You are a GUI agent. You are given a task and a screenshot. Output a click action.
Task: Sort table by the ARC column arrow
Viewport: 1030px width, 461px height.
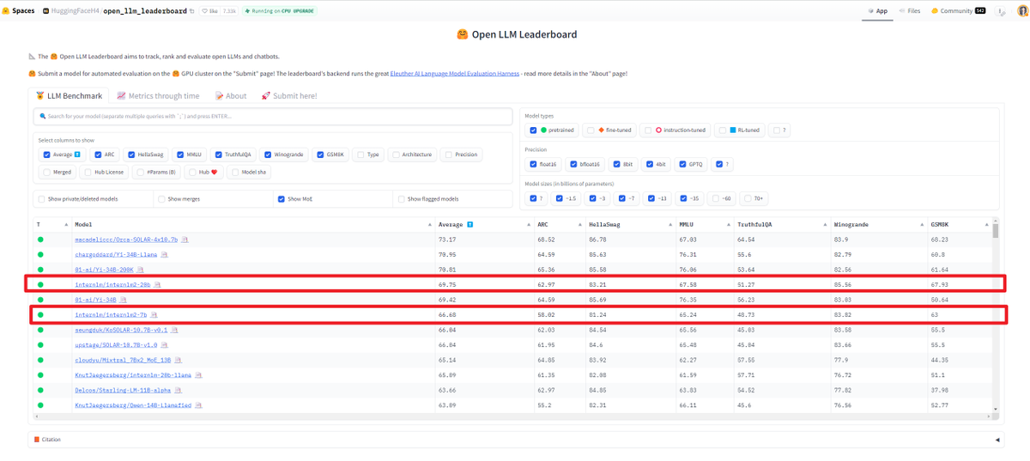click(581, 224)
